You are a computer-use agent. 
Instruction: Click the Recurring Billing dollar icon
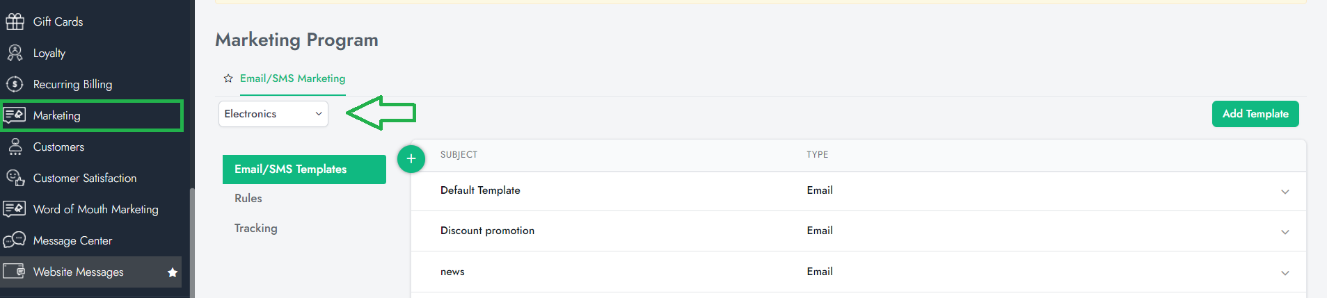(x=15, y=84)
